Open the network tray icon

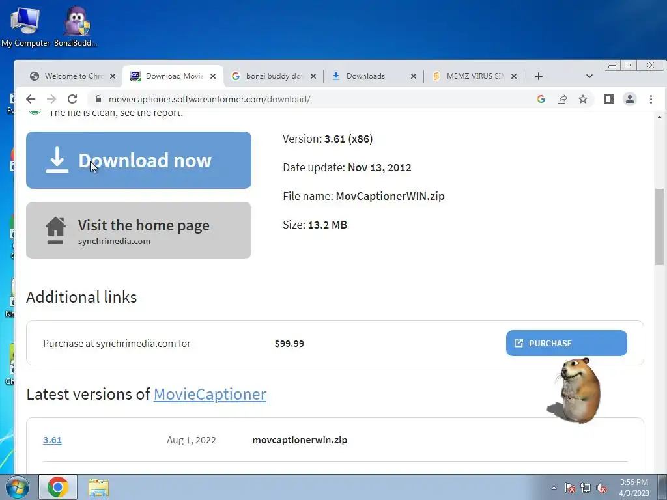pos(586,488)
